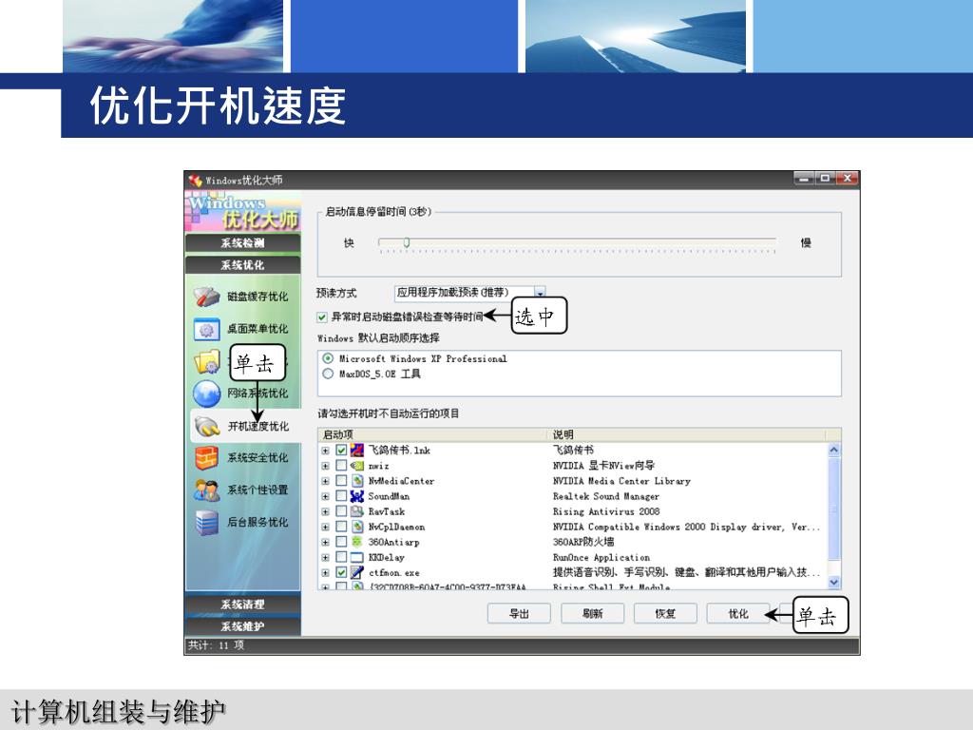
Task: Expand the ctfmon.exe tree node
Action: [325, 573]
